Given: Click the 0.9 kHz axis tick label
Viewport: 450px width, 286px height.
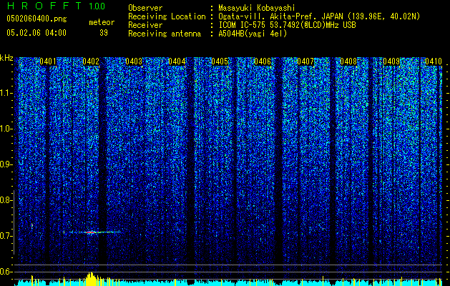Looking at the screenshot, I should tap(6, 164).
